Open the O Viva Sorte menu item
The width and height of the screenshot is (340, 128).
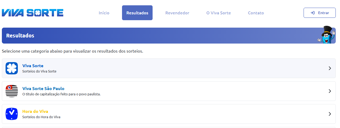[219, 13]
